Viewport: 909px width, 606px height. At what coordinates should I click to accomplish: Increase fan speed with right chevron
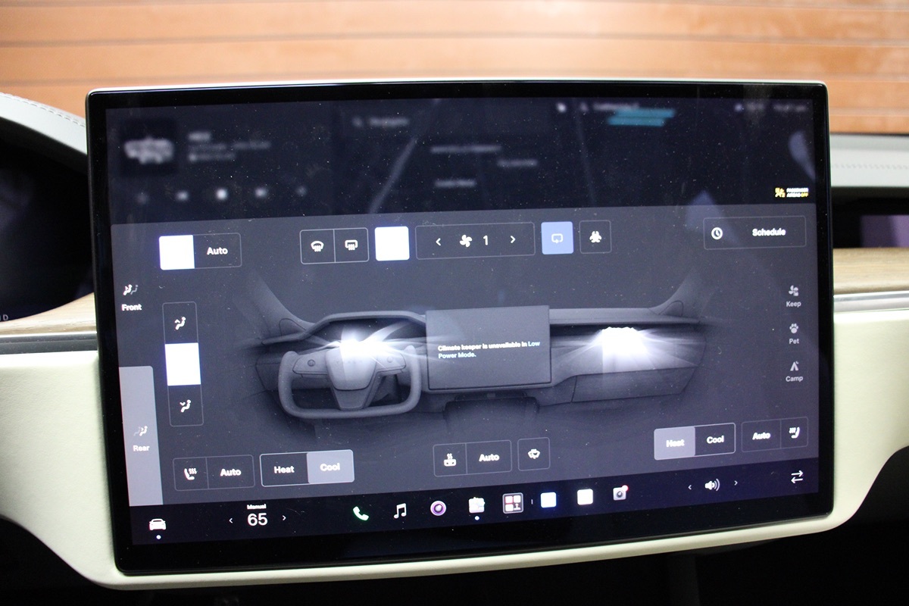[513, 239]
